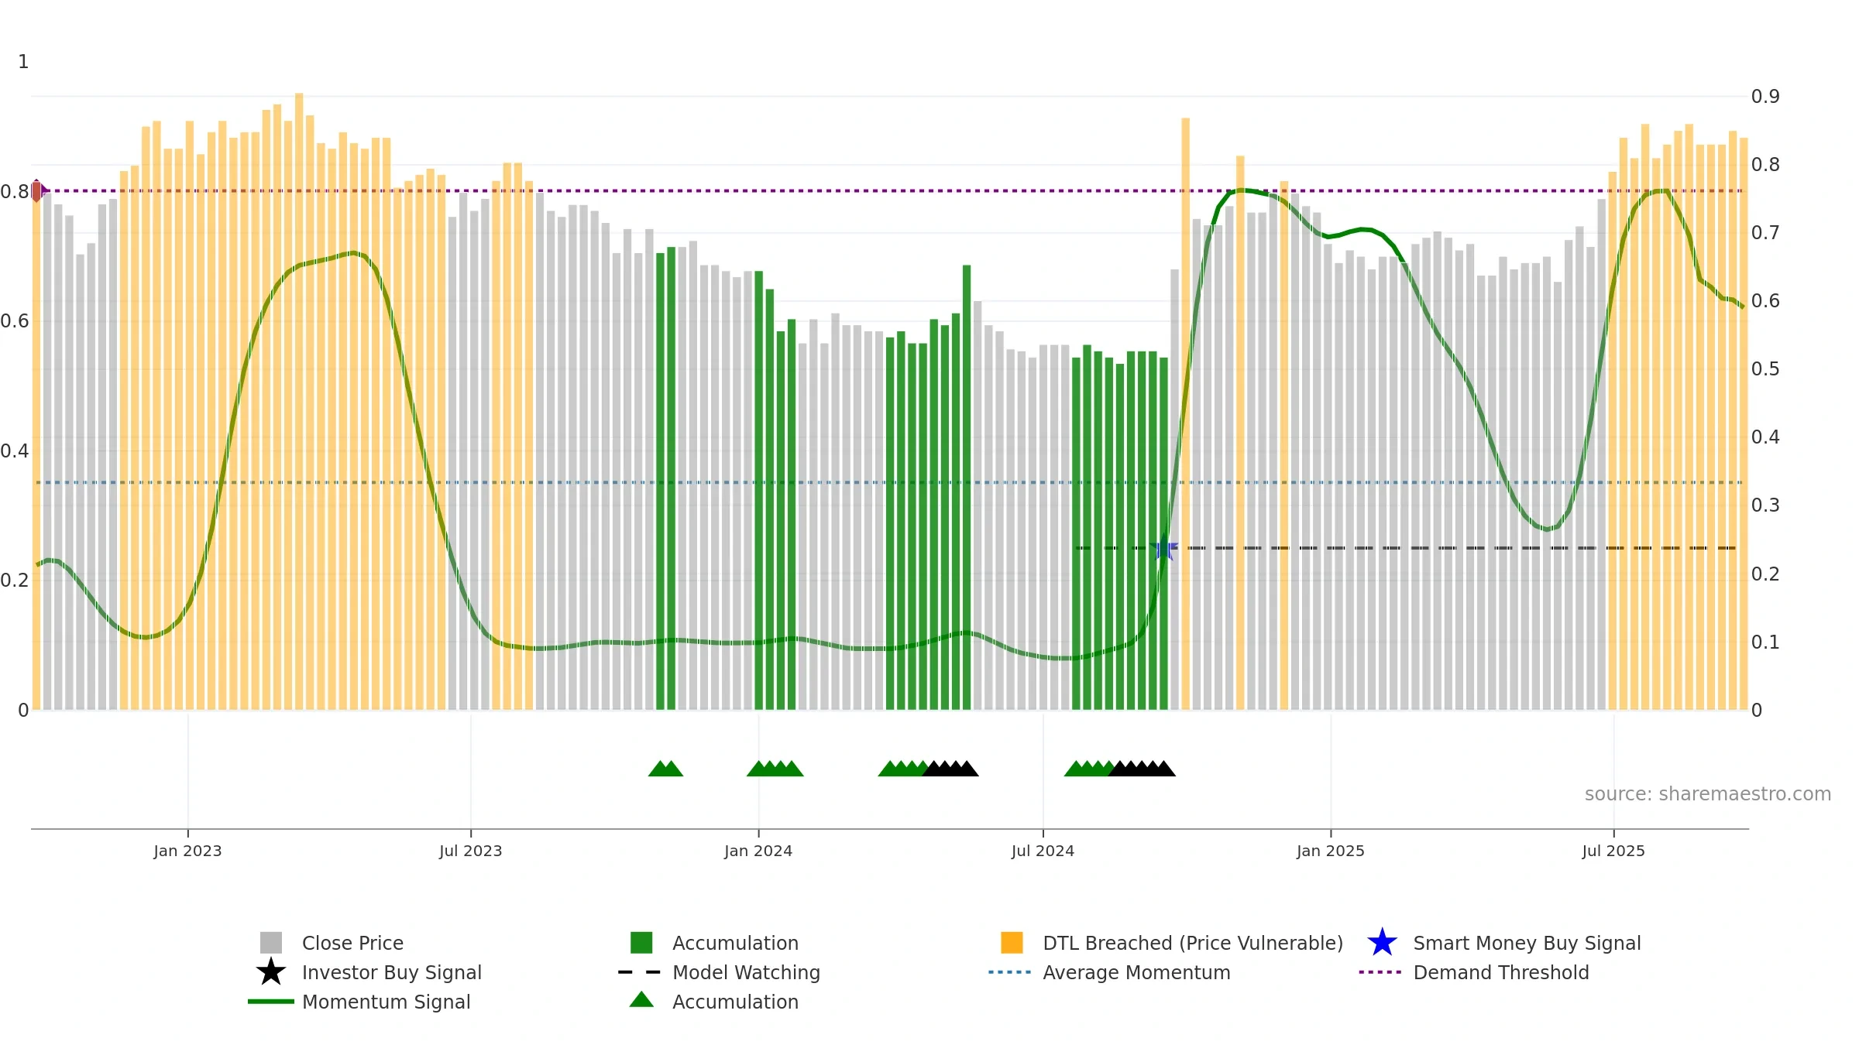The width and height of the screenshot is (1859, 1045).
Task: Click the green Accumulation triangle legend icon
Action: coord(641,999)
